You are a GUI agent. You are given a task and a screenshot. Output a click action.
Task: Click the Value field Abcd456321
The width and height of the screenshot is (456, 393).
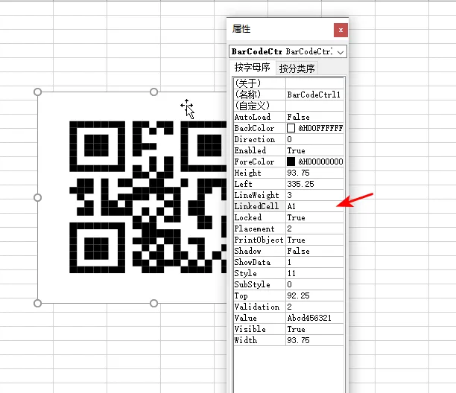click(314, 318)
